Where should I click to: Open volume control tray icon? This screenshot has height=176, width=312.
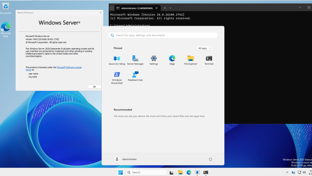[304, 172]
